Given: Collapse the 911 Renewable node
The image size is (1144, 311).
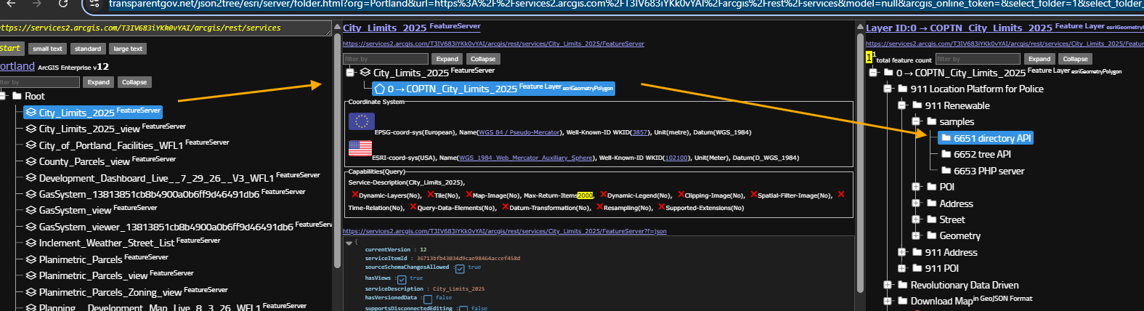Looking at the screenshot, I should 902,105.
